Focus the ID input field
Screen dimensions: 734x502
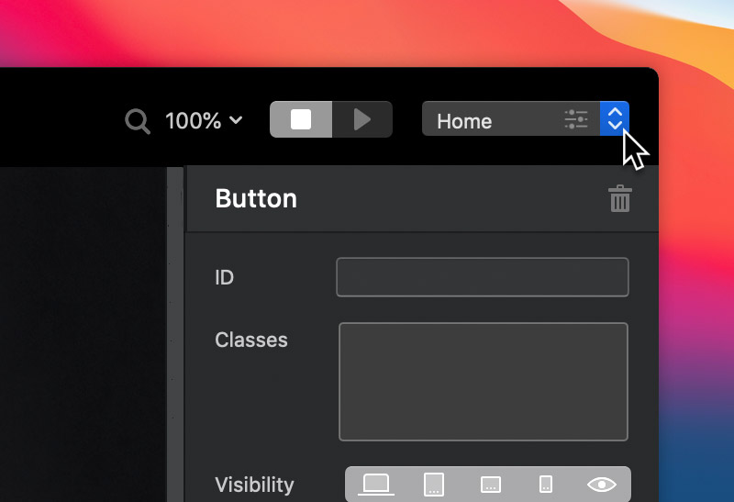coord(483,277)
